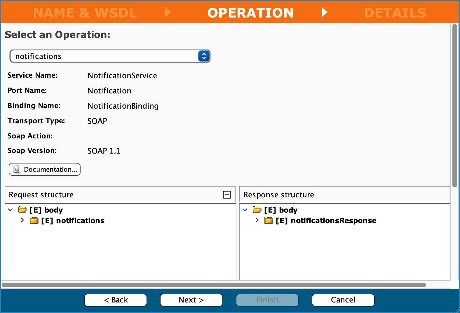Screen dimensions: 460x313
Task: Click the NotificationService service name value
Action: pos(122,76)
